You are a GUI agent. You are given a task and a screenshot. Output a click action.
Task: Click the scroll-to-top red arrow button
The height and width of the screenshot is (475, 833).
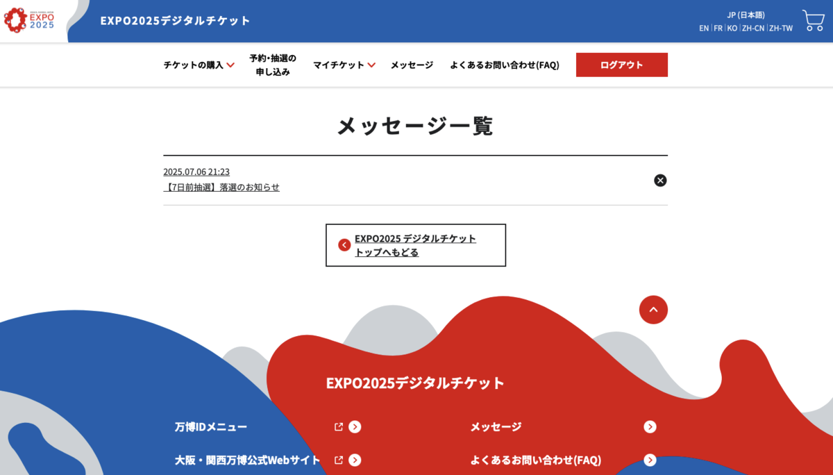[653, 310]
